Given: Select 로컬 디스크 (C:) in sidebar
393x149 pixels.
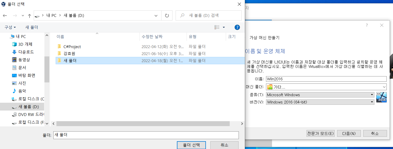Looking at the screenshot, I should coord(28,99).
